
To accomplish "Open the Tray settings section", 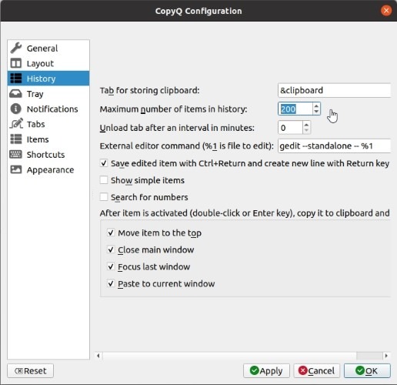I will 48,94.
